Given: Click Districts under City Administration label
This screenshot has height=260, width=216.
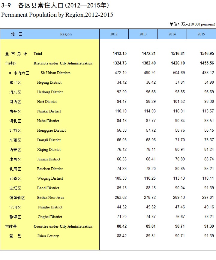Looking at the screenshot, I should pos(63,63).
